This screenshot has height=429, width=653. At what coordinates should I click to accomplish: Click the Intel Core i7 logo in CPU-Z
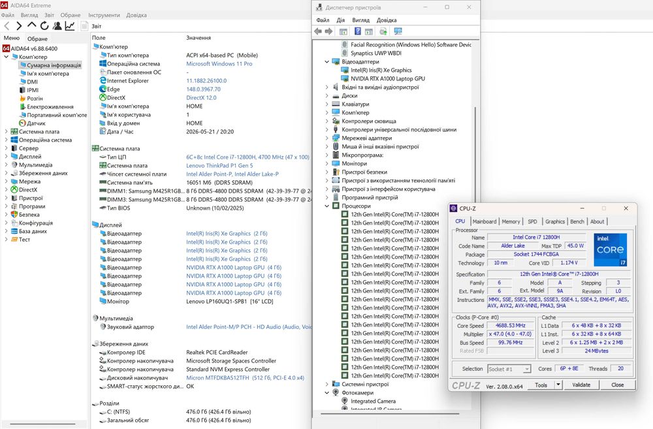pyautogui.click(x=610, y=250)
